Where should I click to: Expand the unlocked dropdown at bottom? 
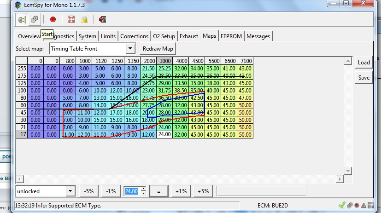(x=70, y=191)
